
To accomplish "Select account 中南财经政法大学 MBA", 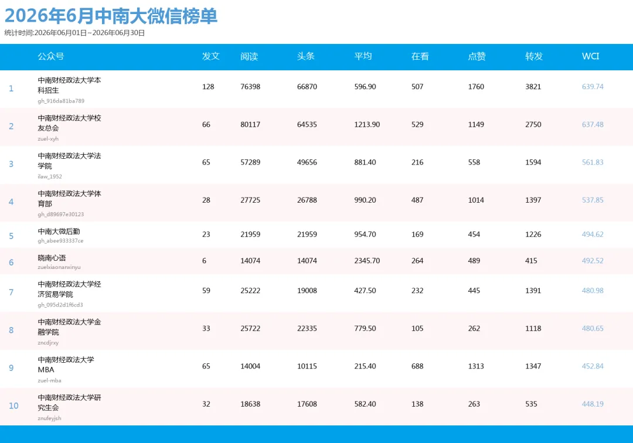I will pyautogui.click(x=66, y=364).
